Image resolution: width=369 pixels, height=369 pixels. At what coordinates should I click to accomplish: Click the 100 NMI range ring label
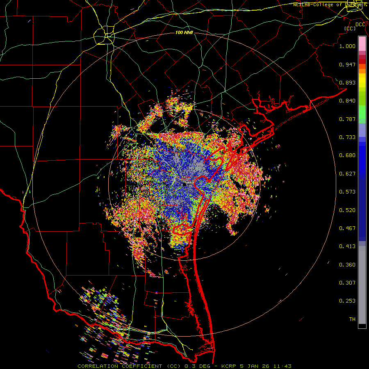point(184,32)
